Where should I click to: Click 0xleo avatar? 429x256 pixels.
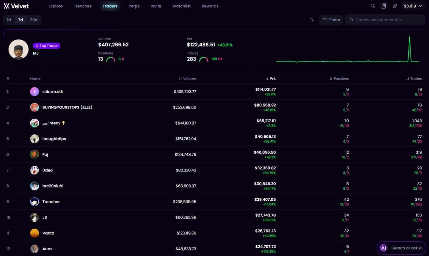(35, 170)
